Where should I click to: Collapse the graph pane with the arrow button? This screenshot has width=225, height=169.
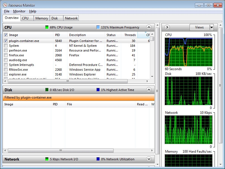pos(167,27)
